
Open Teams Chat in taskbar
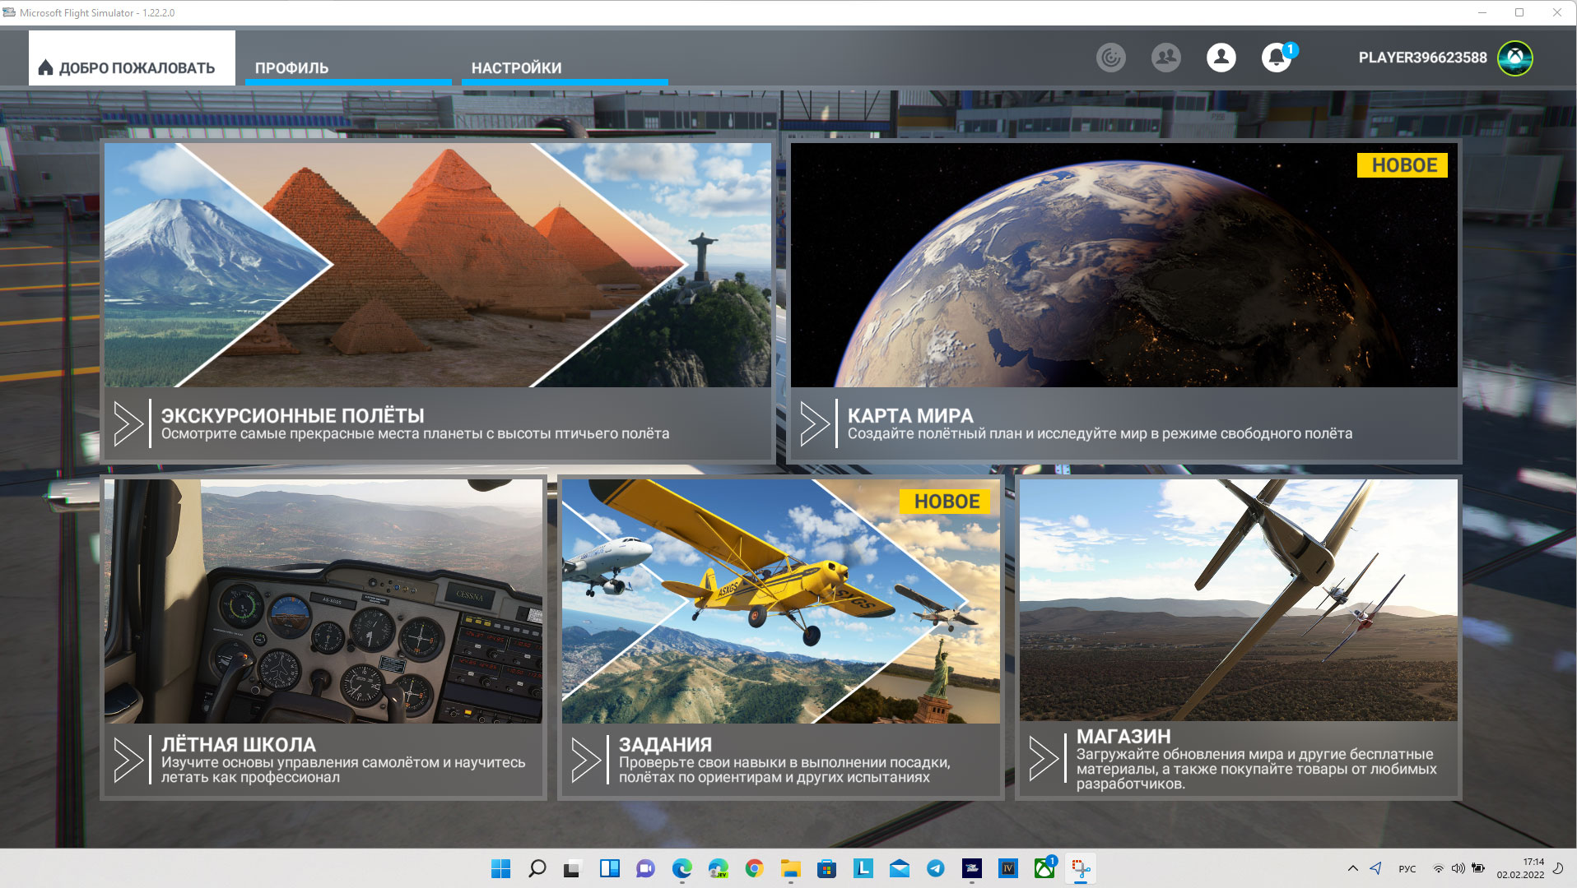(x=645, y=868)
